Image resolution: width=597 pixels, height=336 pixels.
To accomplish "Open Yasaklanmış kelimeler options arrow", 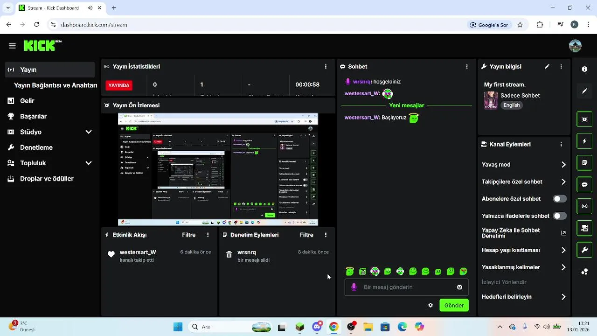I will pos(563,268).
